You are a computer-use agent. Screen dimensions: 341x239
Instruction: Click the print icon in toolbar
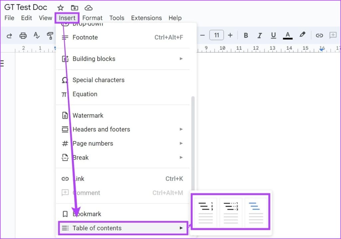[x=23, y=36]
